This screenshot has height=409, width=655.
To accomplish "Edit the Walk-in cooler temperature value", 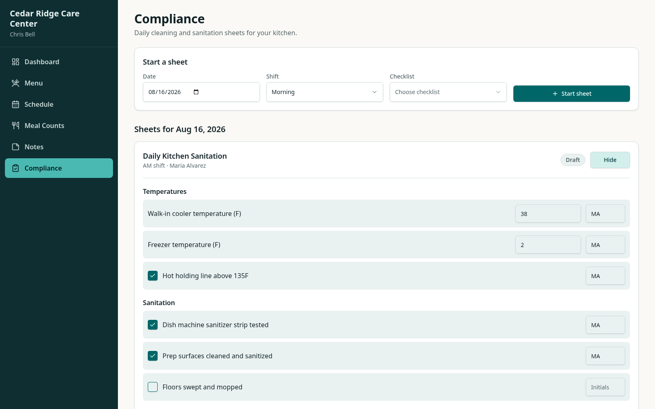I will [548, 213].
